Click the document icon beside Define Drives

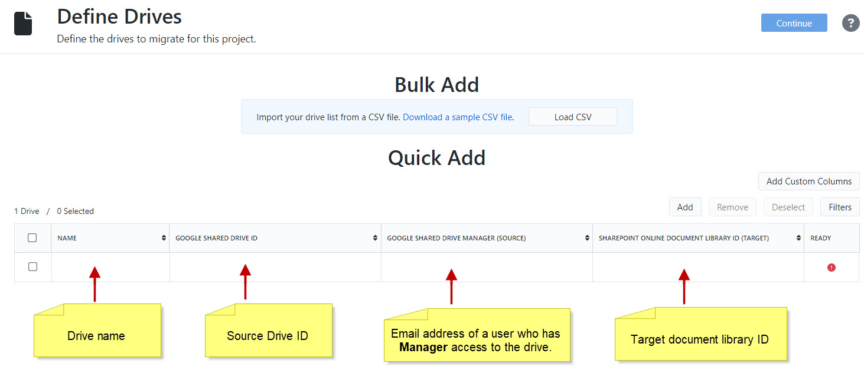tap(23, 24)
